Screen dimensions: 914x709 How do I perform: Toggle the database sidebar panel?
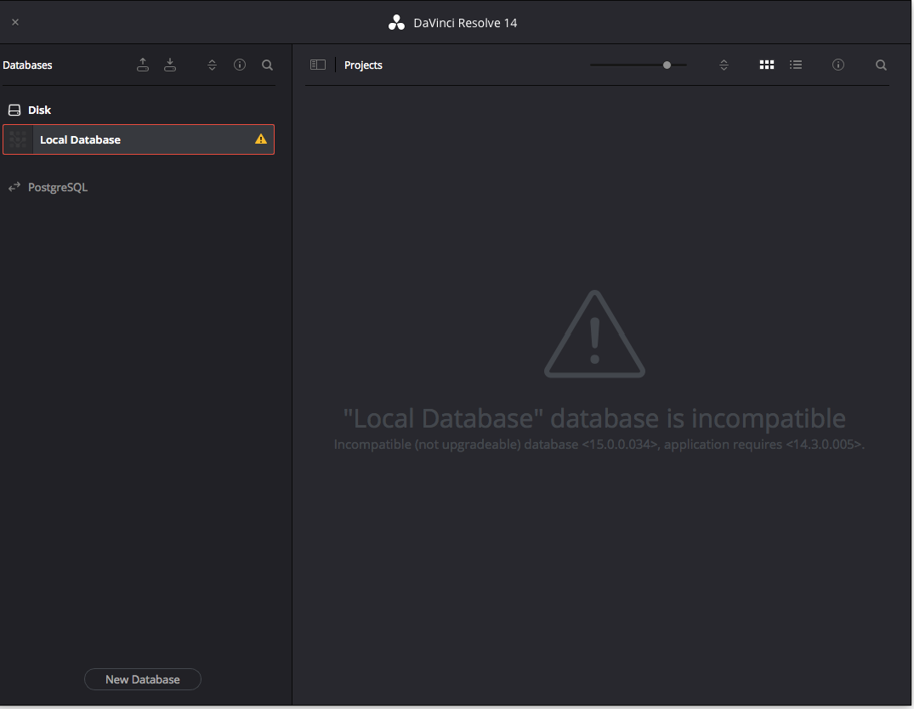click(x=318, y=65)
